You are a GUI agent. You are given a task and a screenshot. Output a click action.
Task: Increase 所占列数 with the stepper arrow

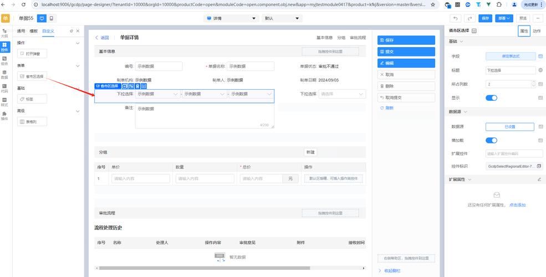click(534, 82)
